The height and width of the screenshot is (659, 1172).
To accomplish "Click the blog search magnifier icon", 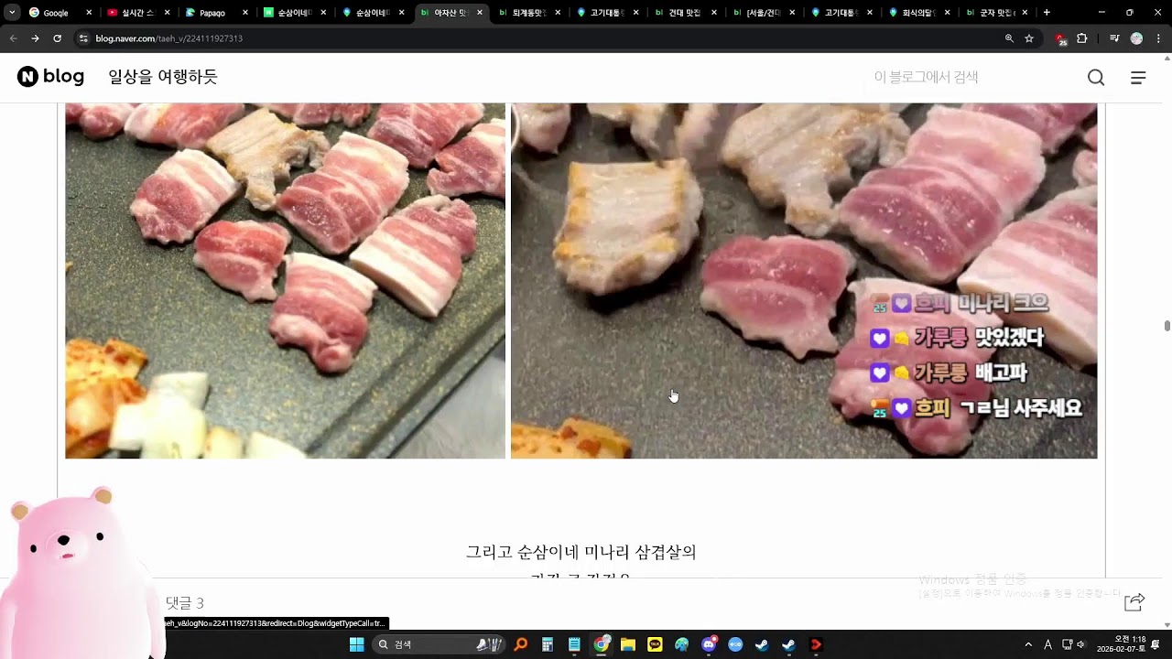I will 1096,78.
